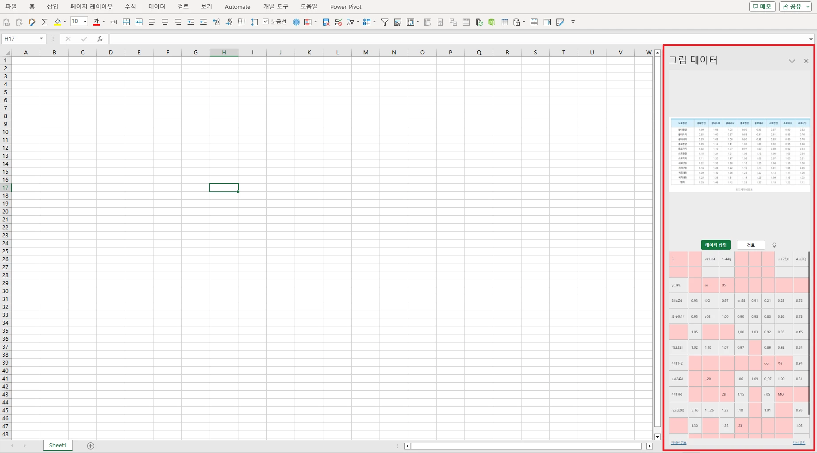This screenshot has height=453, width=817.
Task: Click the strikethrough formatting icon
Action: tap(114, 22)
